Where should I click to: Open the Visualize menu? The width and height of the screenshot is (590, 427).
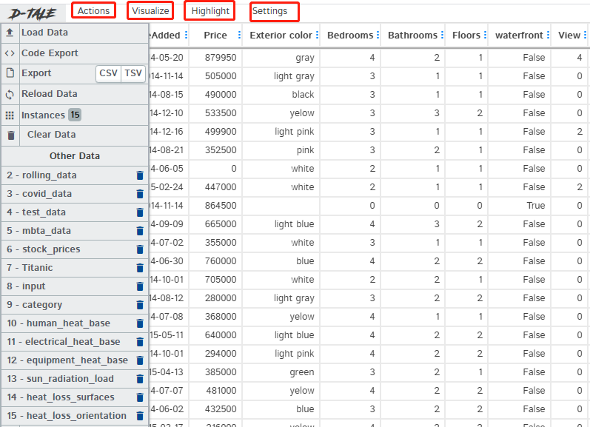point(150,11)
